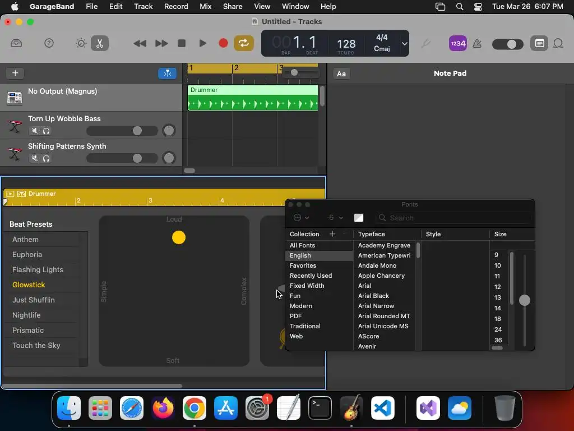The image size is (574, 431).
Task: Adjust Torn Up Wobble Bass volume slider
Action: [122, 131]
